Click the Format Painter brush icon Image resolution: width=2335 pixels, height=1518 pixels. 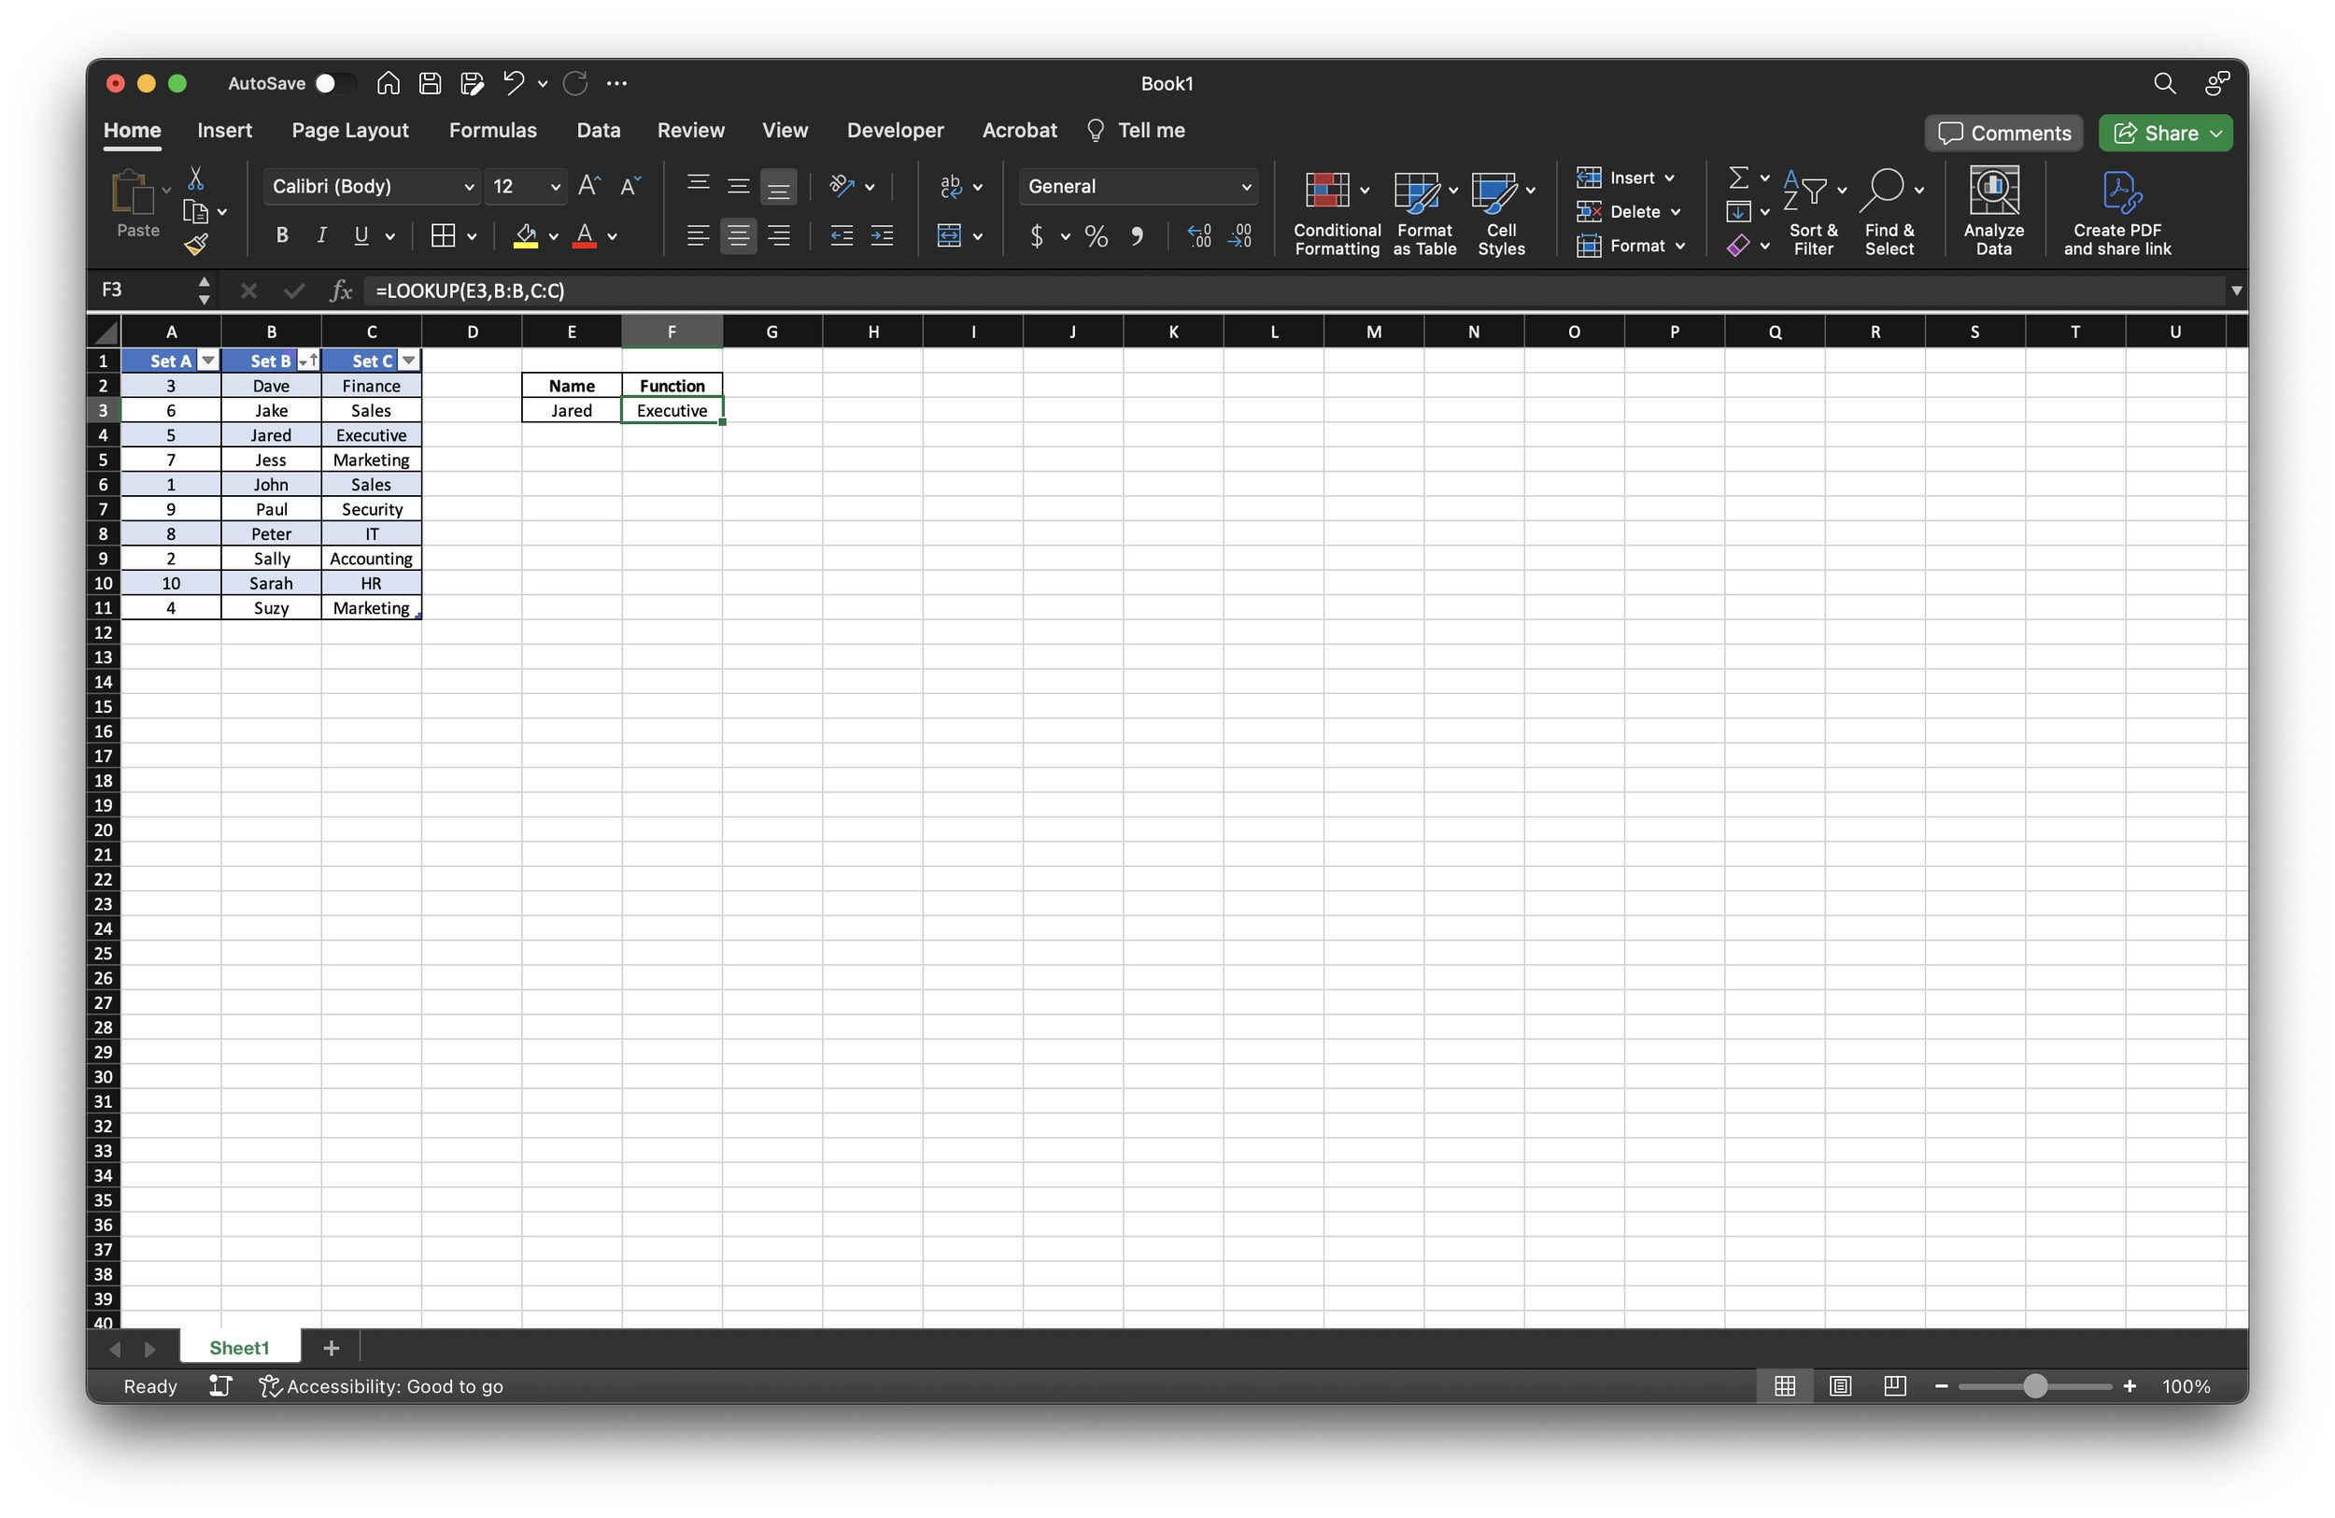196,245
